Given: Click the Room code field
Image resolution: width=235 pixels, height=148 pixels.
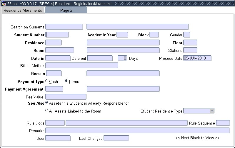Looking at the screenshot, I should (60, 50).
